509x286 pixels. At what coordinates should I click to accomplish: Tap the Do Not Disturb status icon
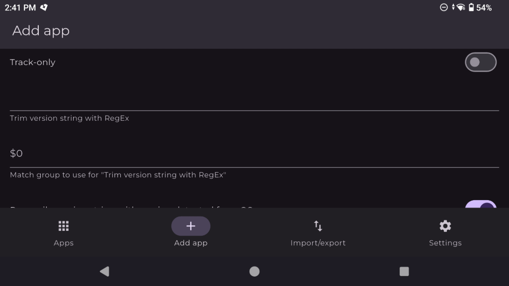point(444,7)
